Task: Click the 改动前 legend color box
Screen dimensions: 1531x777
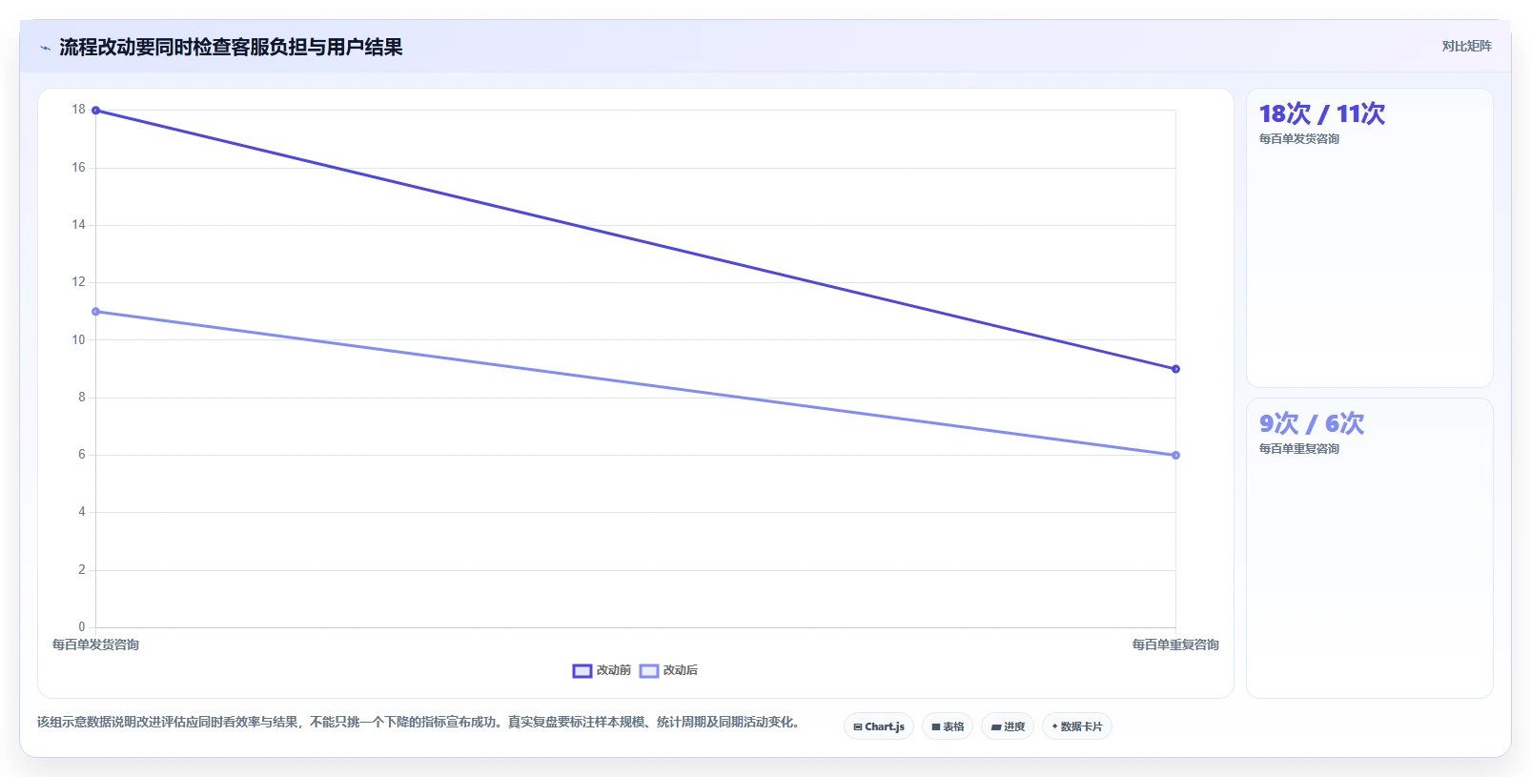Action: [582, 671]
